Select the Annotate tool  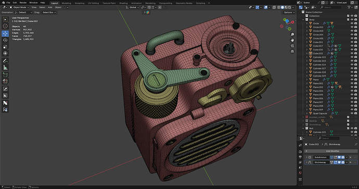[5, 61]
